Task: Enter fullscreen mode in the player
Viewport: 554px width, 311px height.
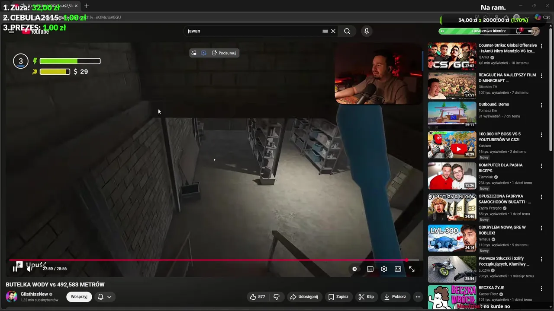Action: pos(412,269)
